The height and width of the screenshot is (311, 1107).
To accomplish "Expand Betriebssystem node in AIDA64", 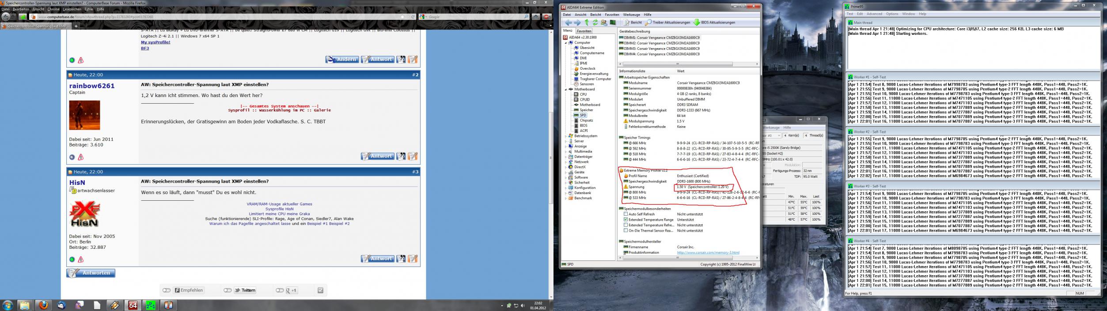I will tap(566, 136).
